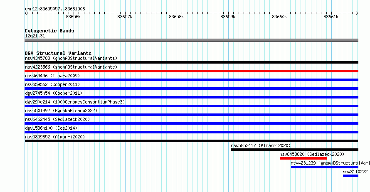Click the left arrowhead of the ruler
This screenshot has height=192, width=370.
(26, 13)
